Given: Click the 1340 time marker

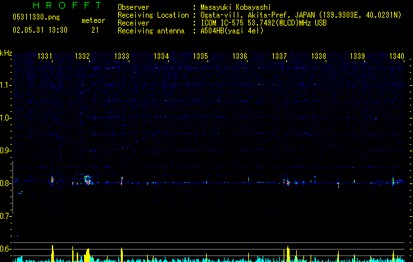Looking at the screenshot, I should [397, 56].
